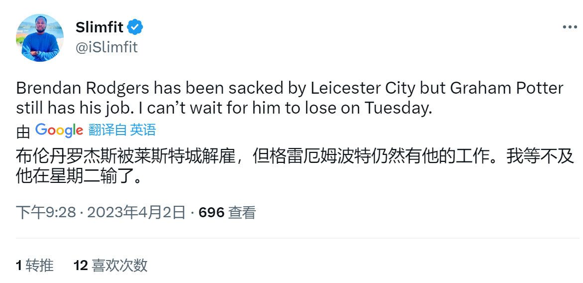Click the 翻译自 英语 translation link
583x283 pixels.
(x=122, y=131)
